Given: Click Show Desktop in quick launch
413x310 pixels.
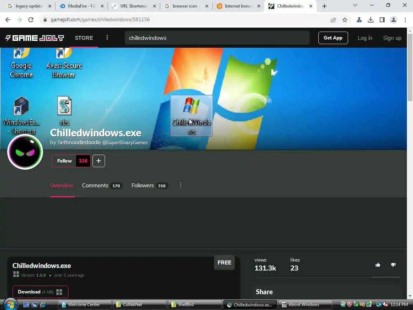Looking at the screenshot, I should click(x=26, y=305).
